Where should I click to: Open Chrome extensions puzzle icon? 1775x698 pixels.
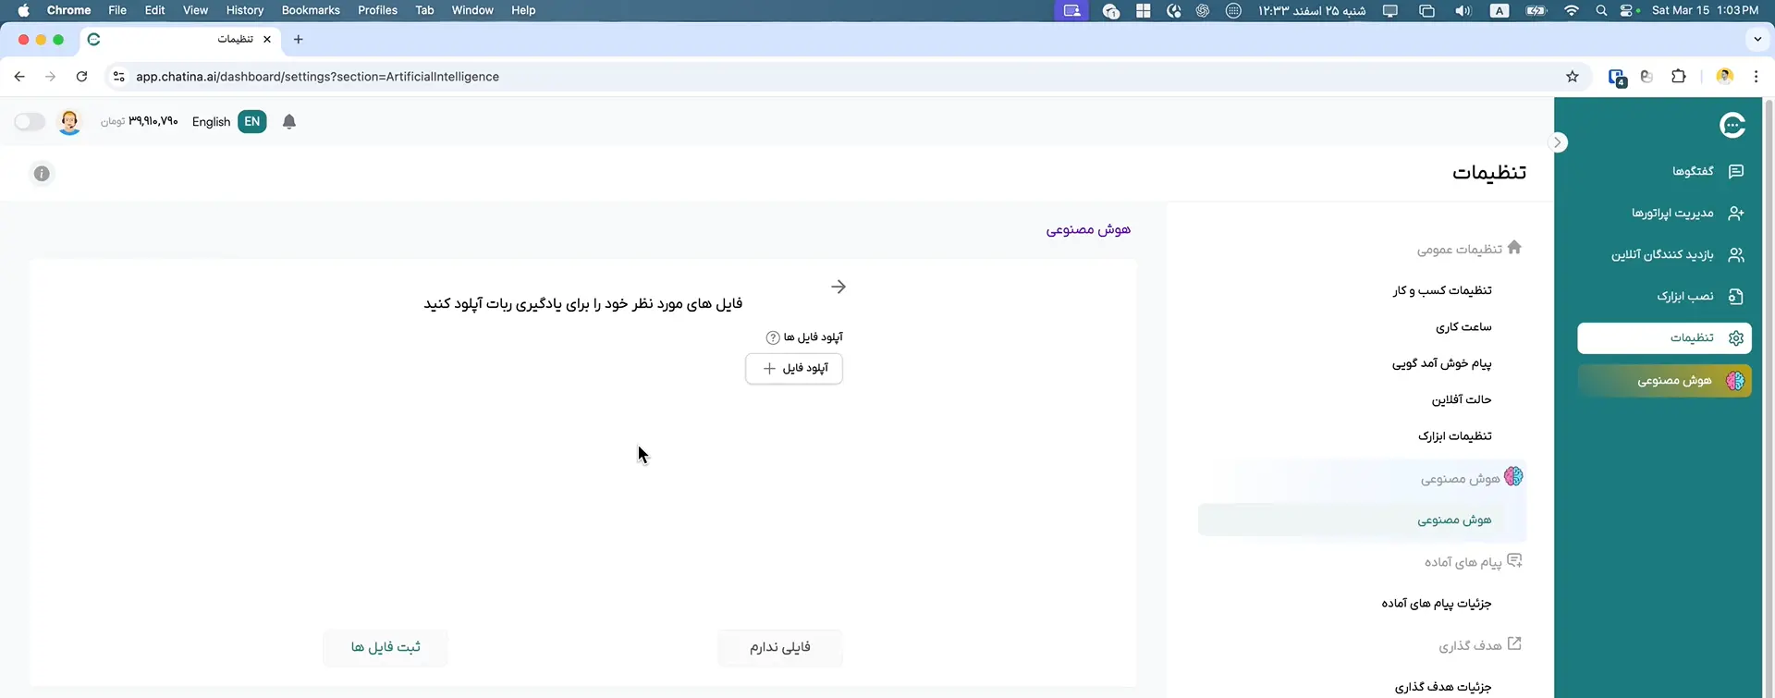(x=1679, y=77)
